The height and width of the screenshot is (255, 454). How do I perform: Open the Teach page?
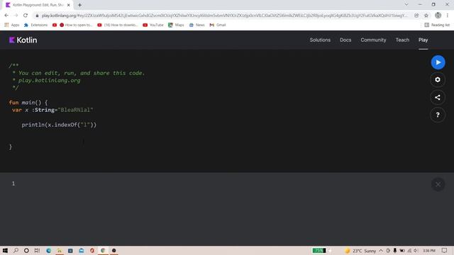coord(402,40)
